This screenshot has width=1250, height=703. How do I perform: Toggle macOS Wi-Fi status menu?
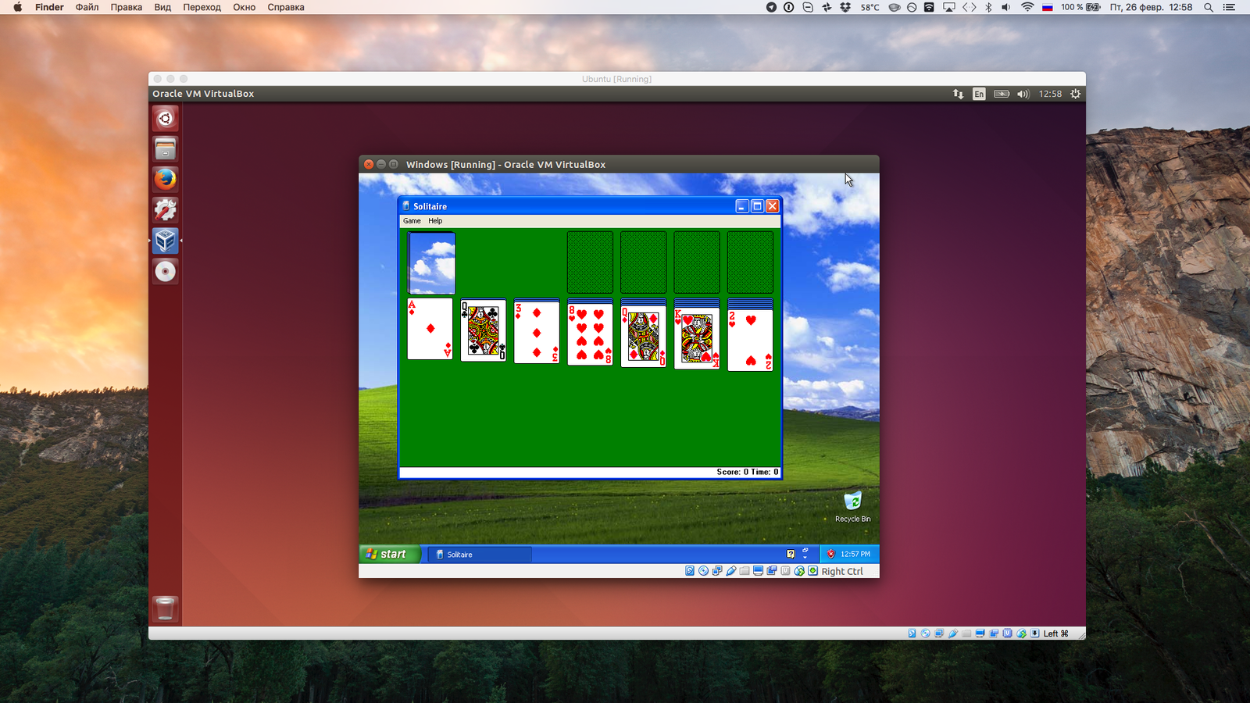[x=1027, y=7]
